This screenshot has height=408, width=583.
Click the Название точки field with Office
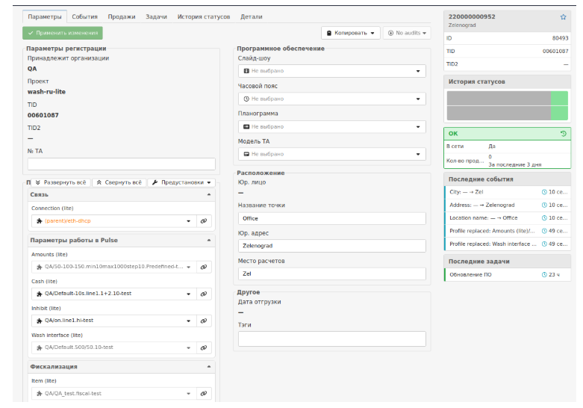tap(331, 218)
